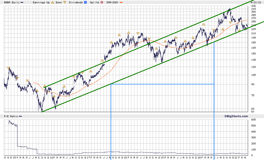Click the P/E Ratio line swatch

pos(20,116)
